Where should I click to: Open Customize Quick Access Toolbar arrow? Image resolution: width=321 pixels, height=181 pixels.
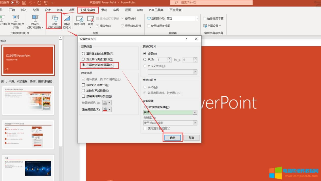[52, 3]
